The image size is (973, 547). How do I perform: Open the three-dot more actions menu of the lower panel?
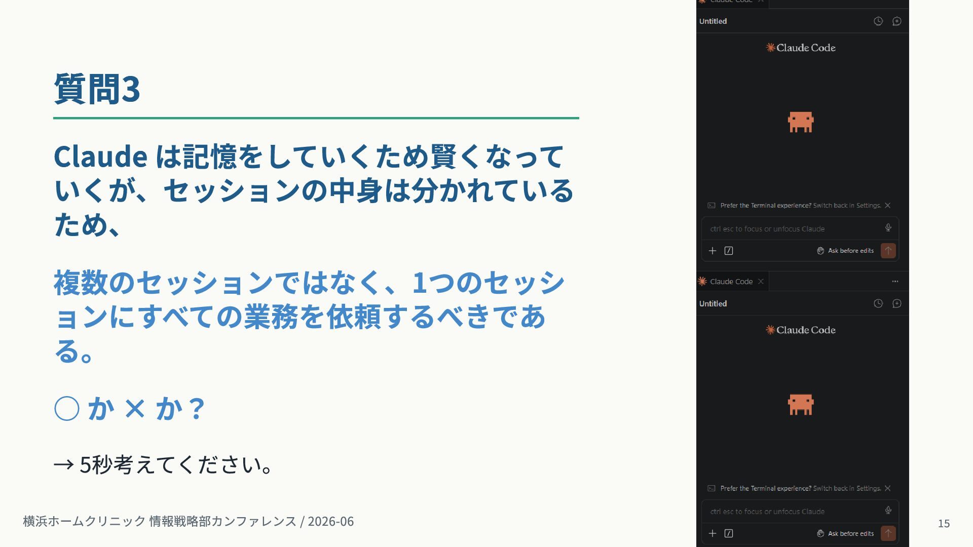click(x=895, y=282)
